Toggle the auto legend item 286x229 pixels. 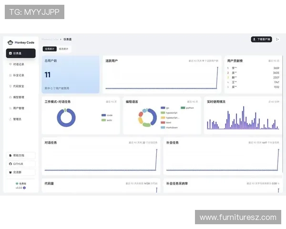click(107, 120)
